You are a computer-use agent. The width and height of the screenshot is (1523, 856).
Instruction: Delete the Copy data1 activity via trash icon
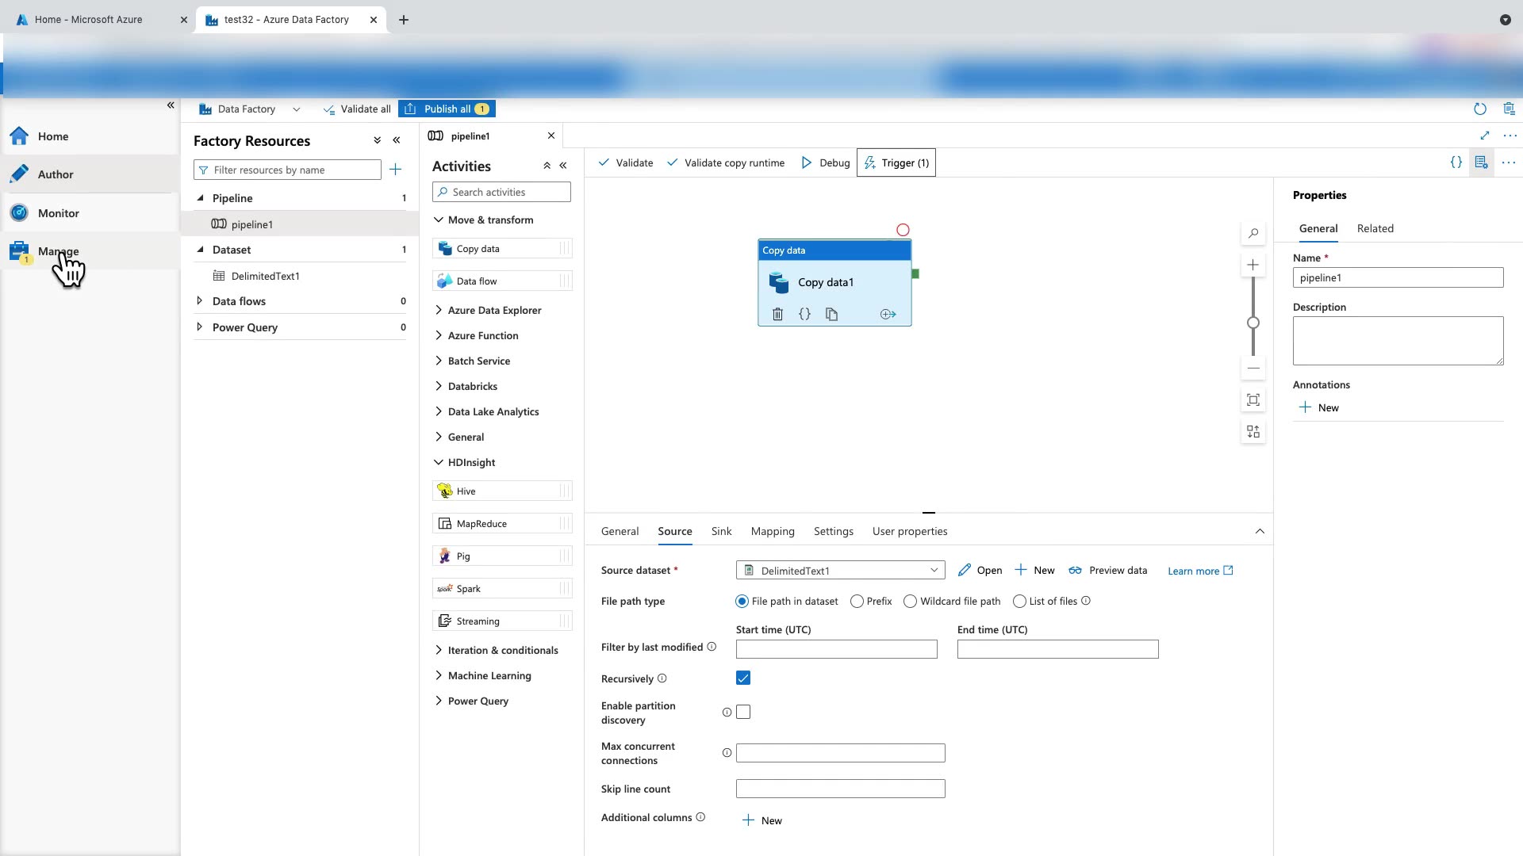[x=777, y=314]
